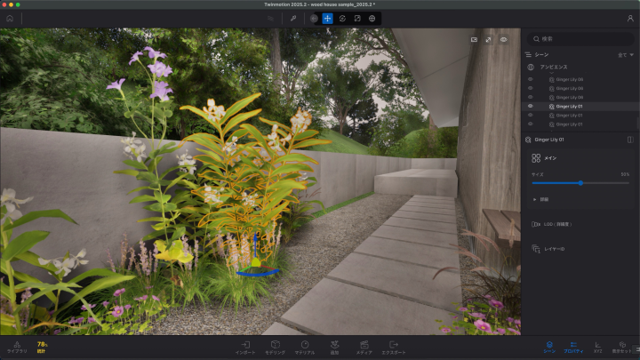Viewport: 640px width, 360px height.
Task: Select the material picker eyedropper tool
Action: (x=293, y=19)
